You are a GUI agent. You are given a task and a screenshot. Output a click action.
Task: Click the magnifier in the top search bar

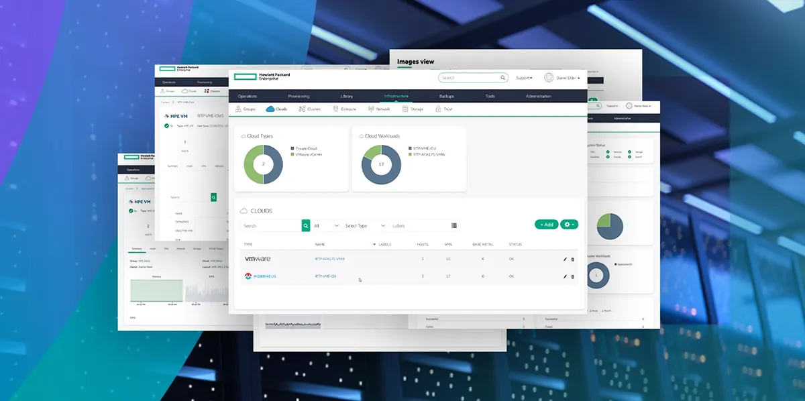[504, 78]
